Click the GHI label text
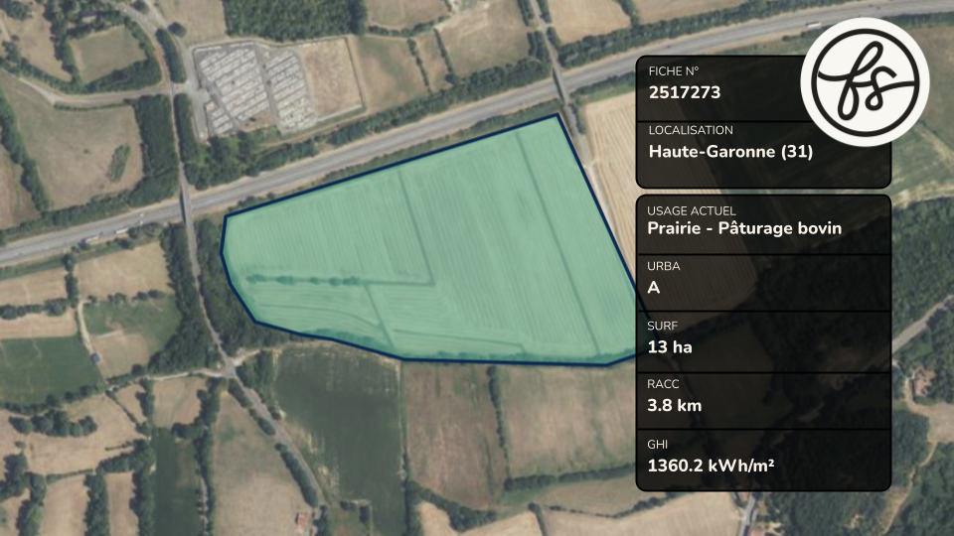Screen dimensions: 954x536 (x=657, y=445)
